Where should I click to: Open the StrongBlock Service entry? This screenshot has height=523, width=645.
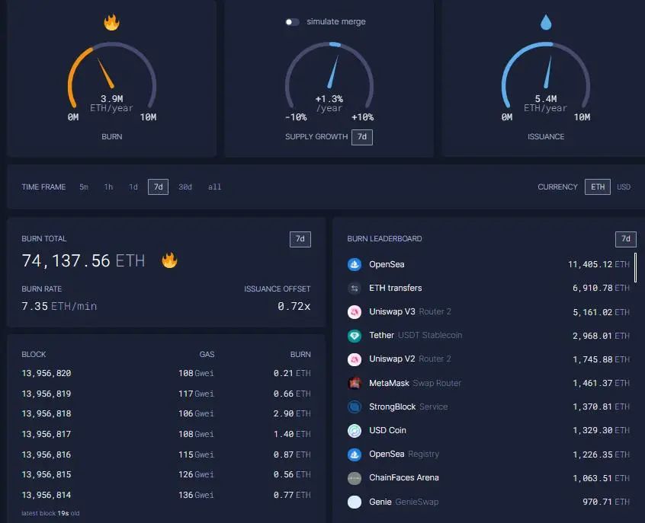(409, 407)
